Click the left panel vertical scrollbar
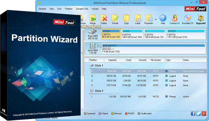 coord(82,53)
